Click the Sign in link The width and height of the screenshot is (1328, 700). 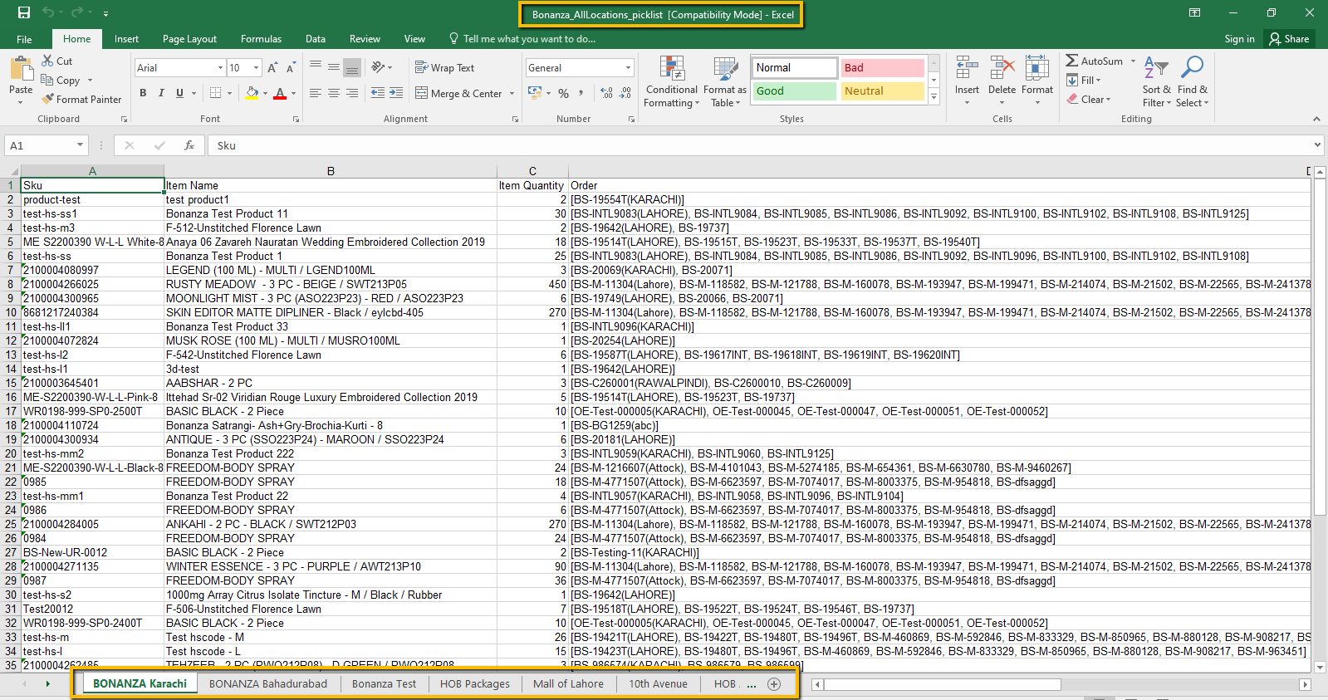click(x=1239, y=39)
